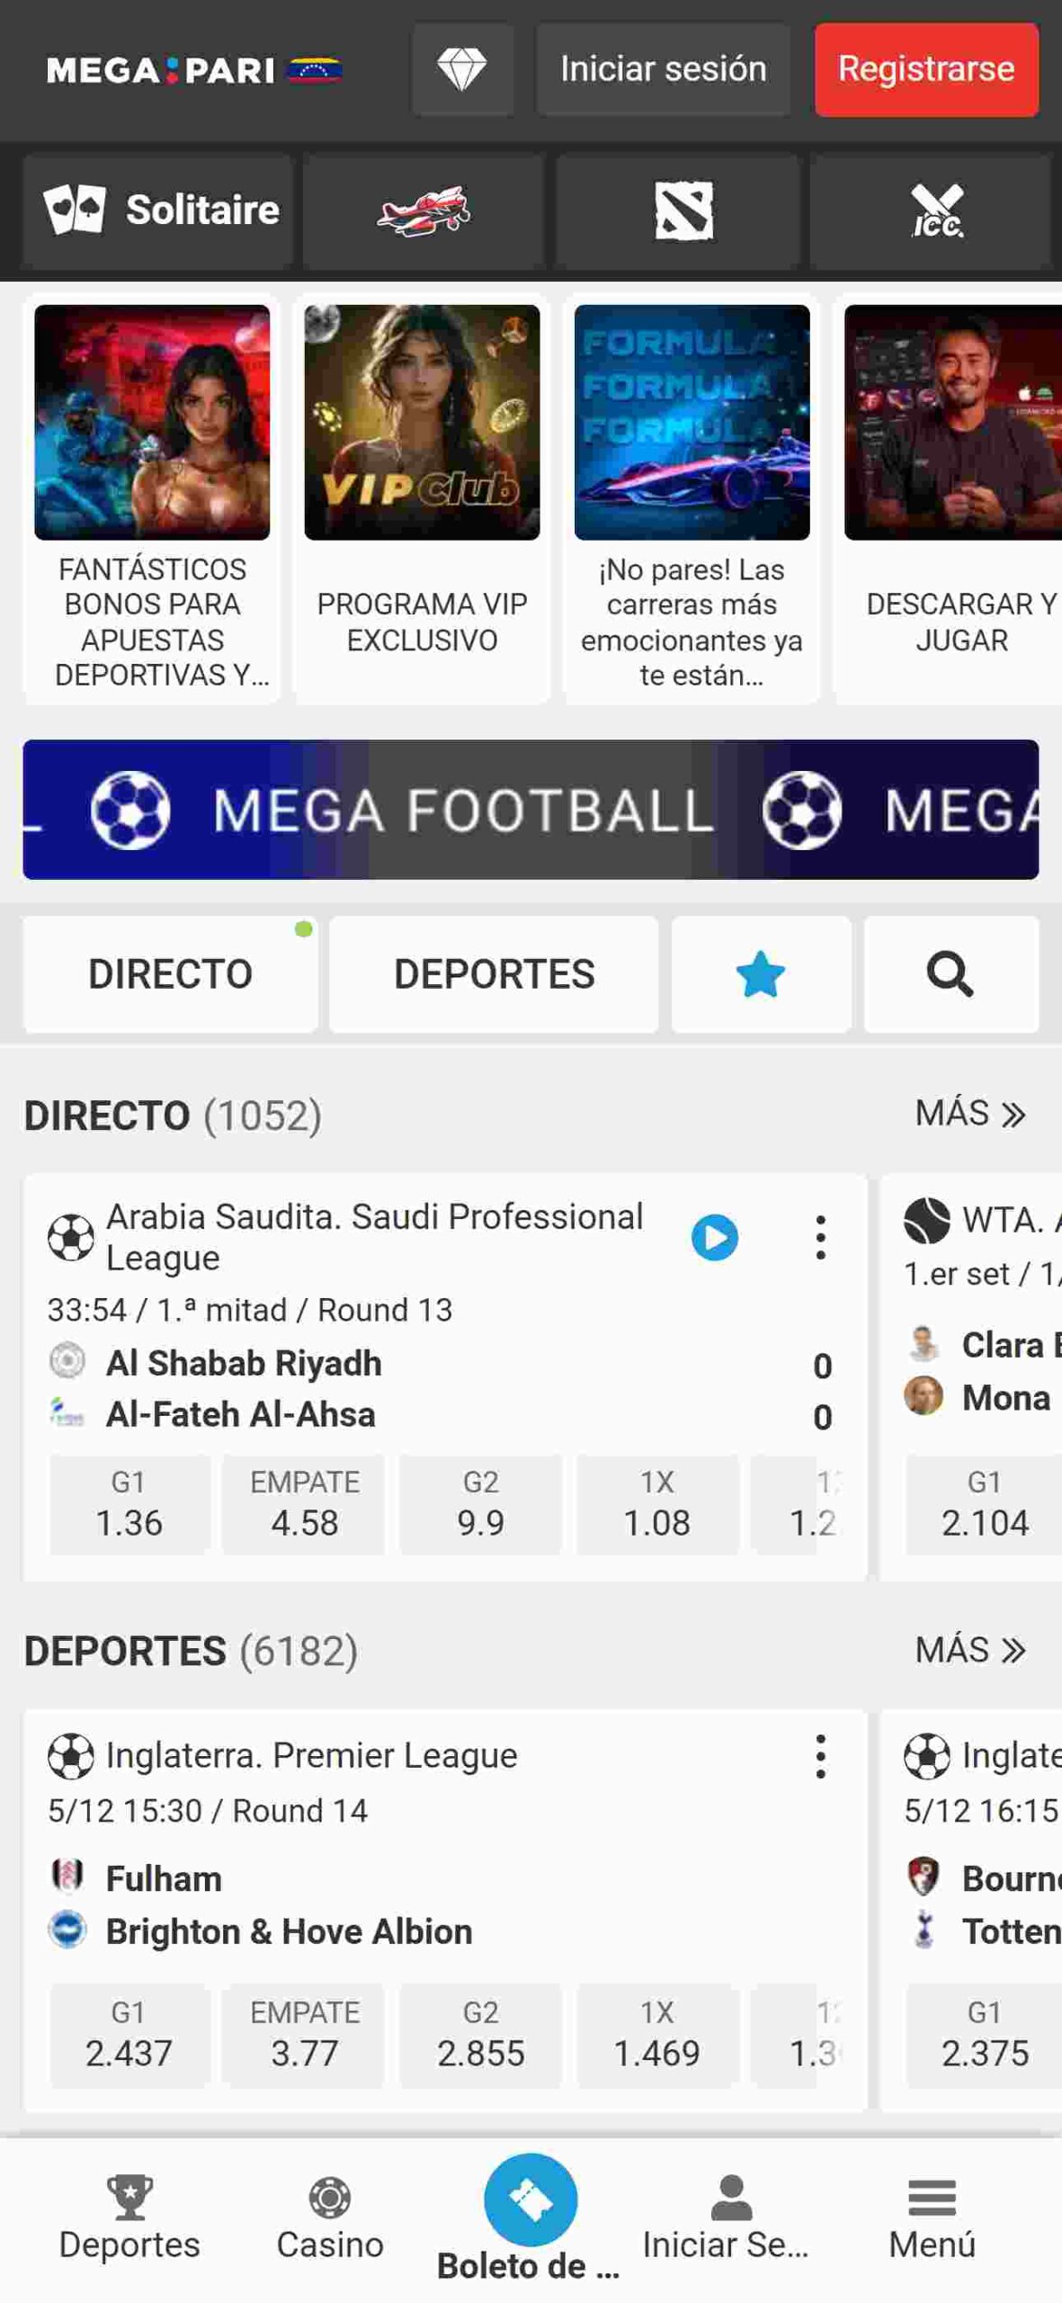The width and height of the screenshot is (1062, 2303).
Task: Open the VIP diamond icon in header
Action: coord(462,69)
